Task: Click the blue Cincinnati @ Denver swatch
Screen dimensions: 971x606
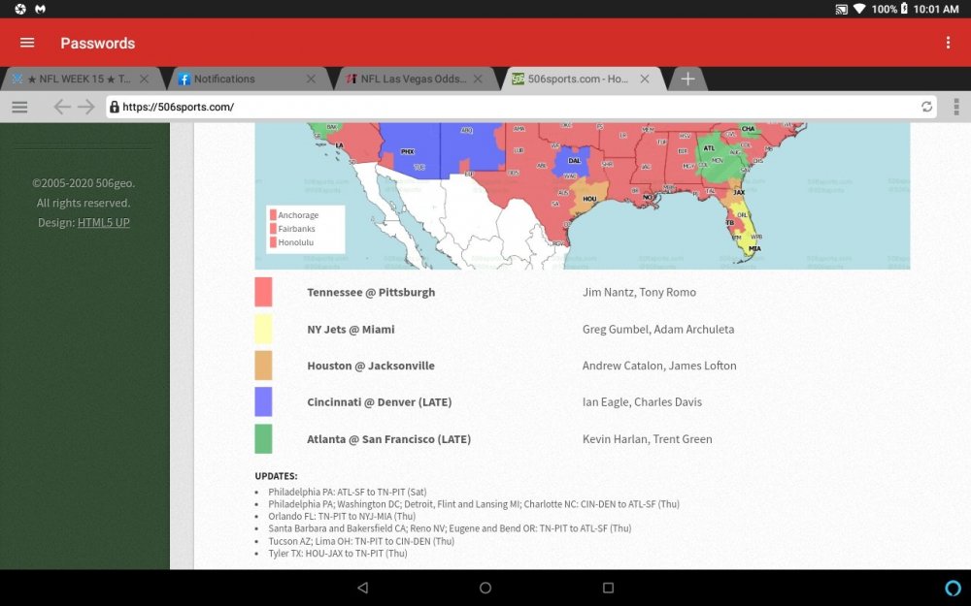Action: (x=263, y=402)
